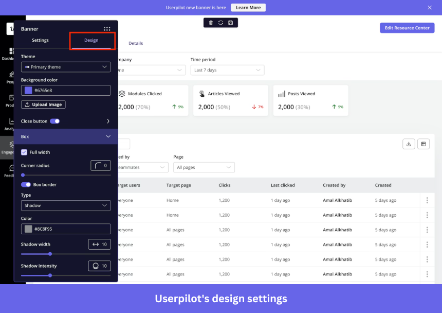
Task: Click the box border color swatch
Action: [x=28, y=229]
